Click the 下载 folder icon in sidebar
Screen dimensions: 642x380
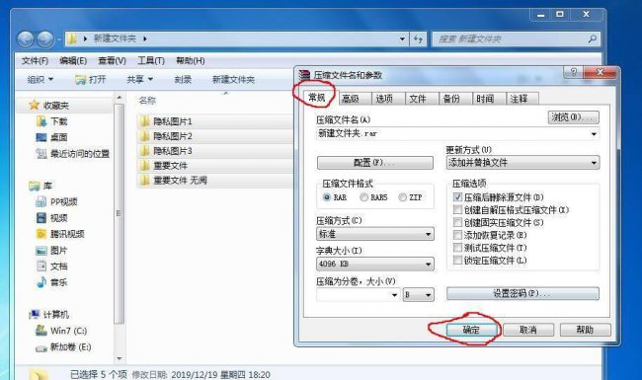point(41,121)
